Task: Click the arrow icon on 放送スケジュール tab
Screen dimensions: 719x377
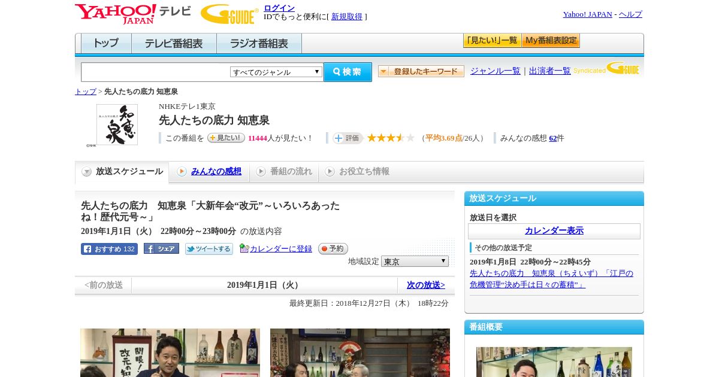Action: click(x=87, y=172)
